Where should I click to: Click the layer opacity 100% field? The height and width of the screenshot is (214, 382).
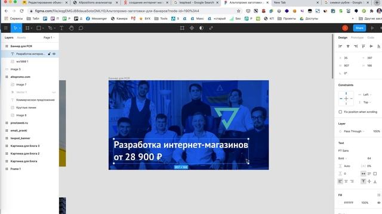click(376, 131)
